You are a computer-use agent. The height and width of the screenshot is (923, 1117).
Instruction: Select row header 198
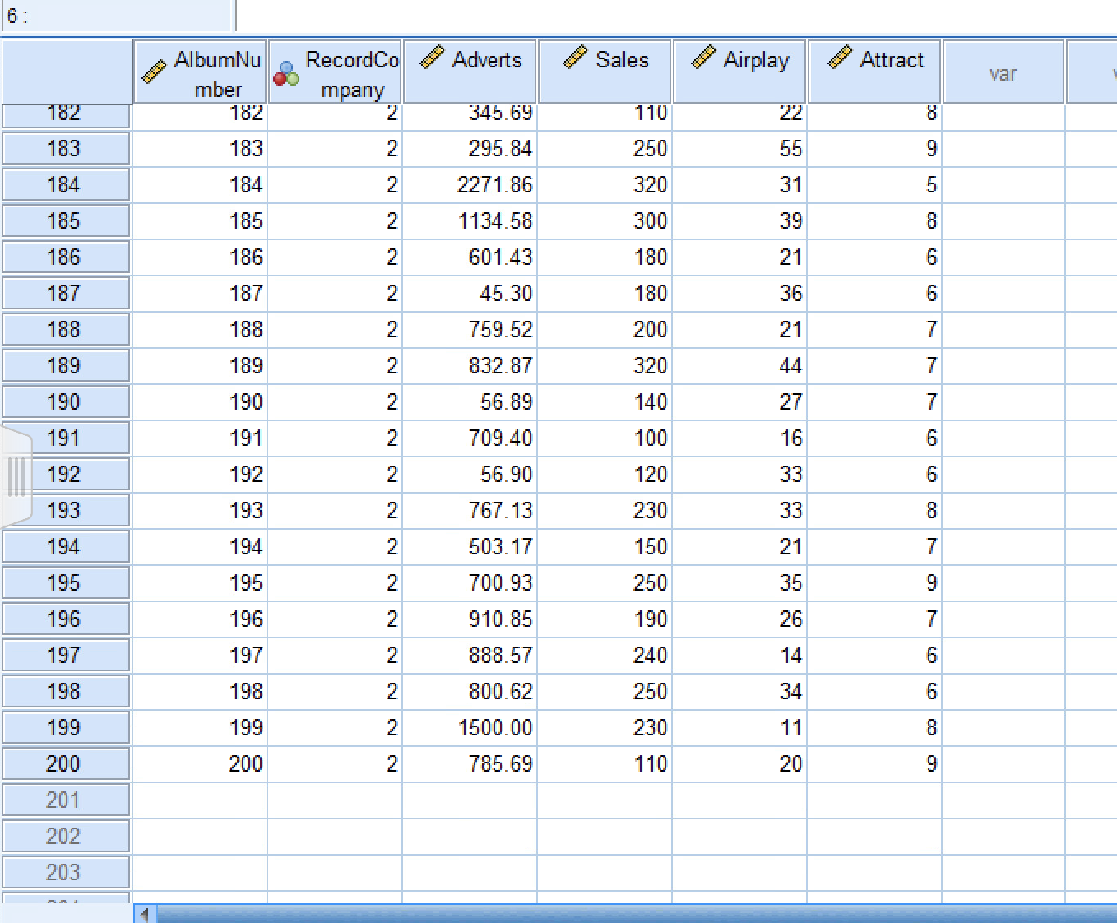pos(66,692)
